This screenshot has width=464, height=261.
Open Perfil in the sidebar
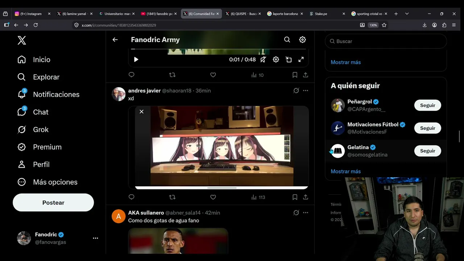[x=34, y=165]
